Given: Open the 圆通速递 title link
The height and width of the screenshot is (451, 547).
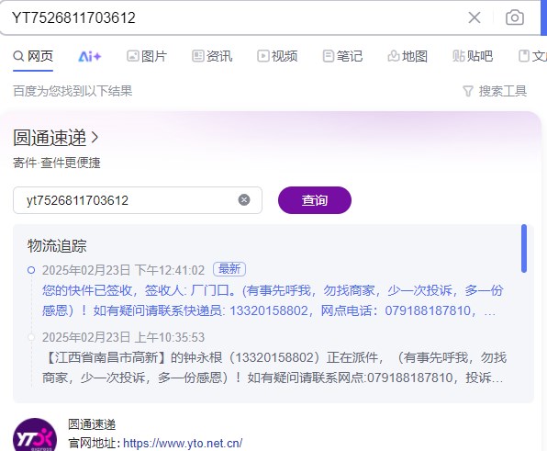Looking at the screenshot, I should click(x=50, y=138).
